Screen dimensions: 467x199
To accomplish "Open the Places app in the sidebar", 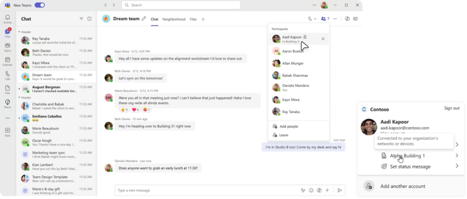I will point(7,104).
